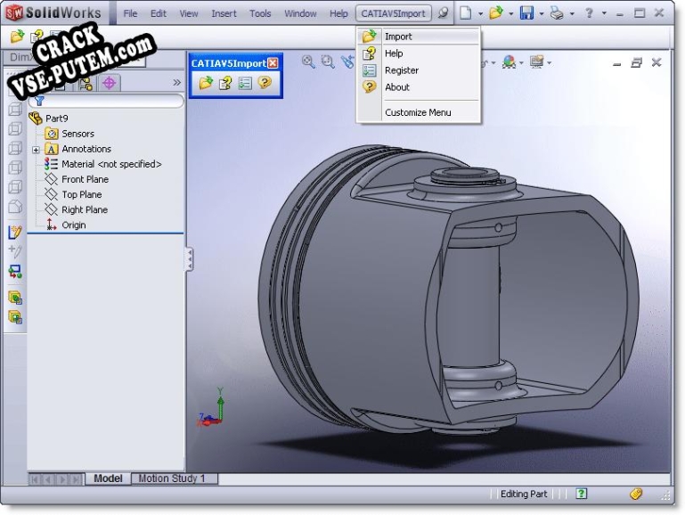Choose About from CATIAV5Import dropdown menu
685x515 pixels.
click(x=419, y=87)
